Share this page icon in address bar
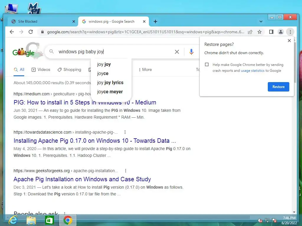 [x=250, y=32]
